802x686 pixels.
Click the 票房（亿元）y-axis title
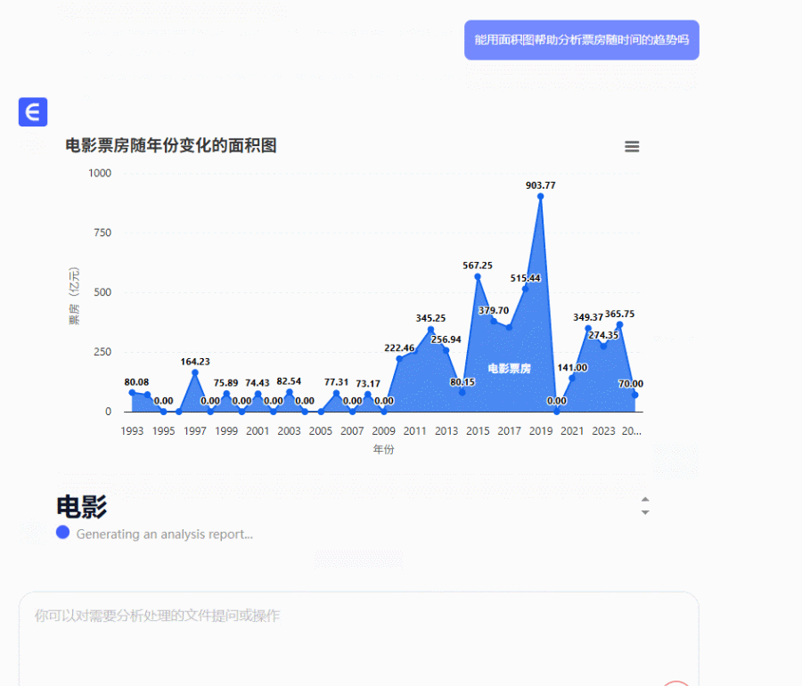click(x=75, y=296)
